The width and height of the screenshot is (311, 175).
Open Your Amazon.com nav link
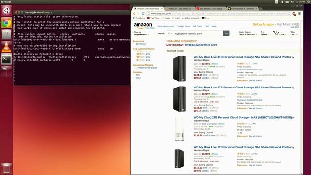pos(166,26)
